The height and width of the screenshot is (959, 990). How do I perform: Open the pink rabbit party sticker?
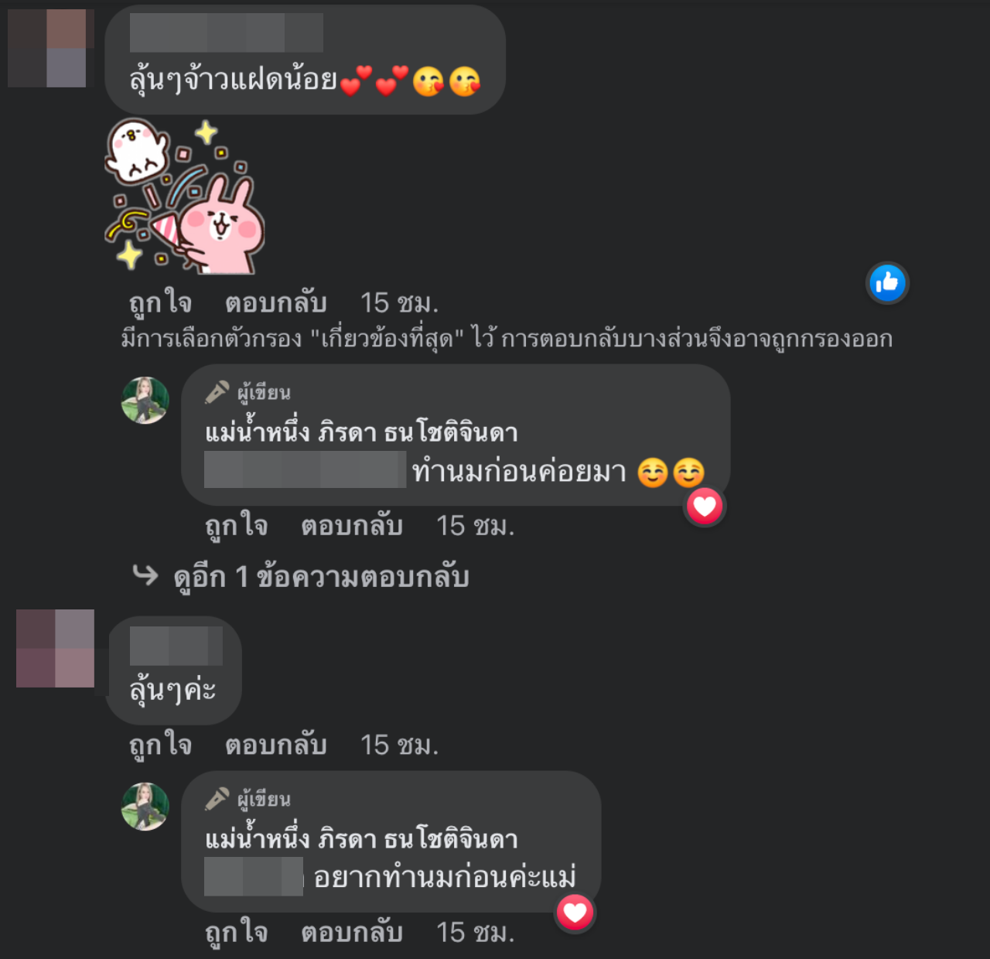pyautogui.click(x=185, y=196)
